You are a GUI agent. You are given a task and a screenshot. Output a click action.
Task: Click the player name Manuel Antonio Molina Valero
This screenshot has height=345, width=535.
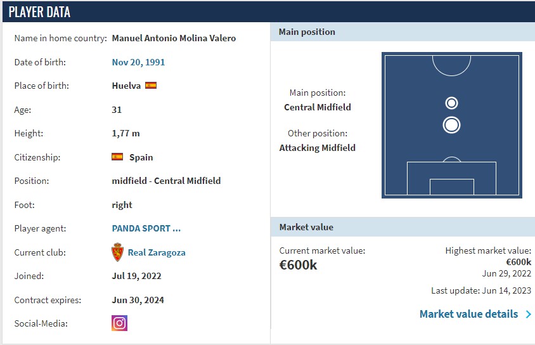pos(174,38)
